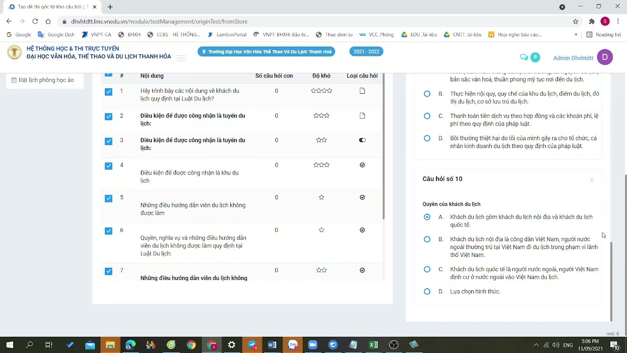Click the toggle type icon for question 3
The height and width of the screenshot is (353, 627).
point(362,140)
